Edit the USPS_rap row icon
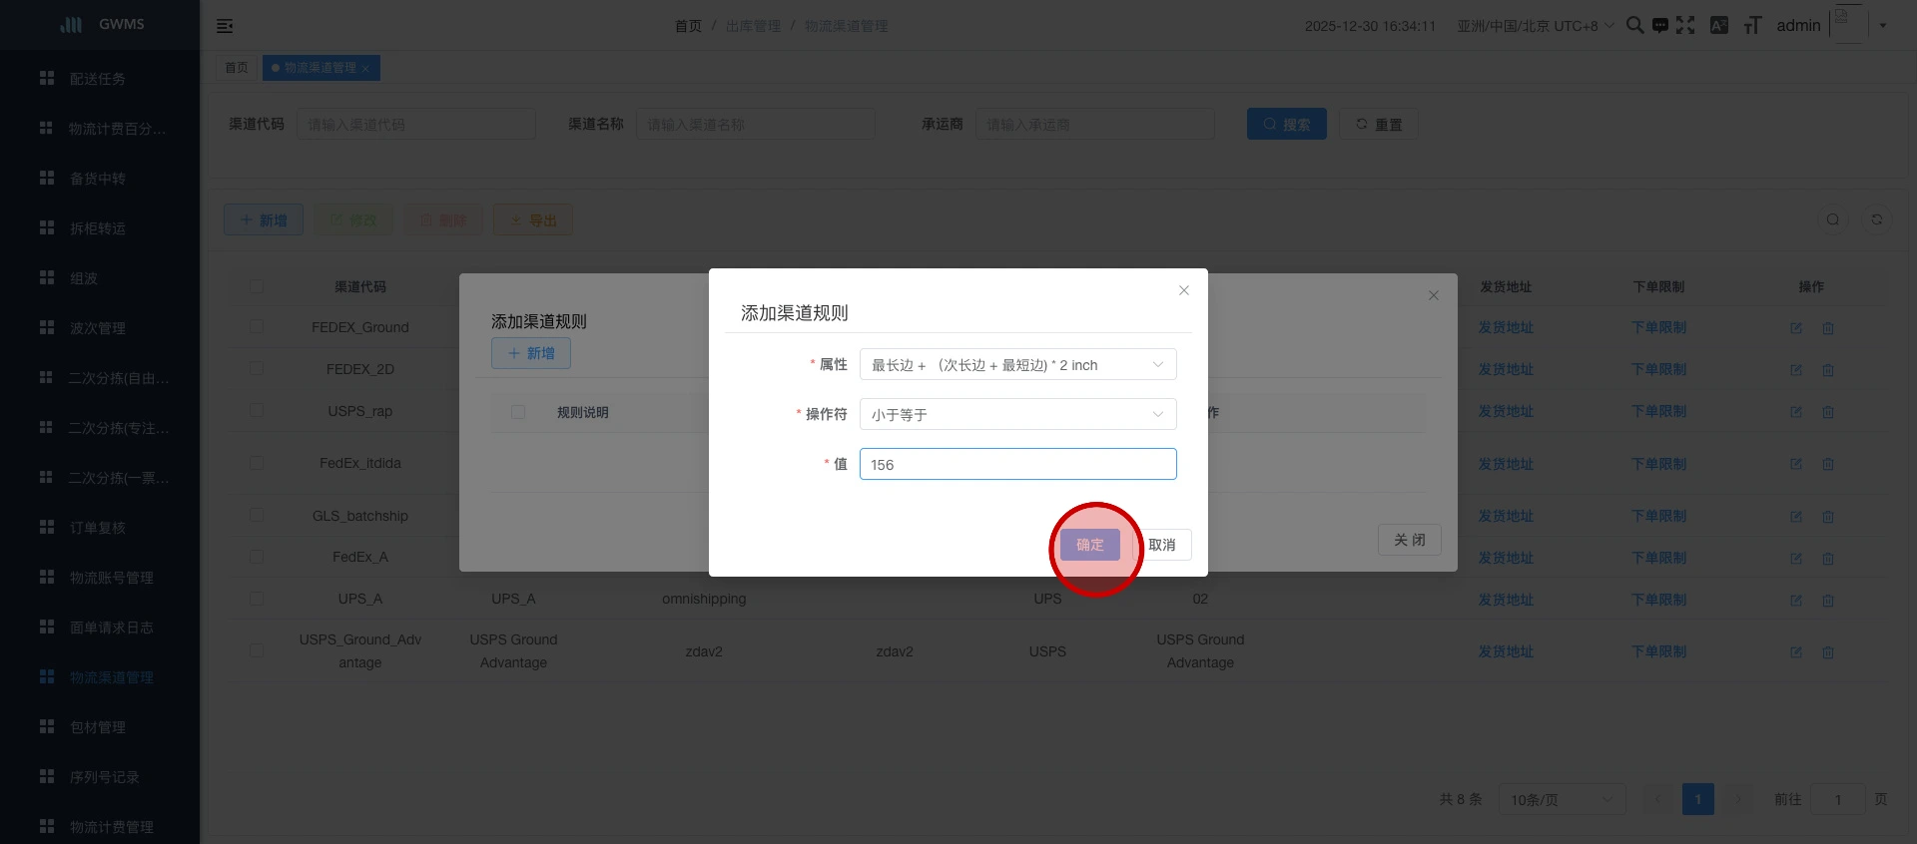 point(1796,412)
